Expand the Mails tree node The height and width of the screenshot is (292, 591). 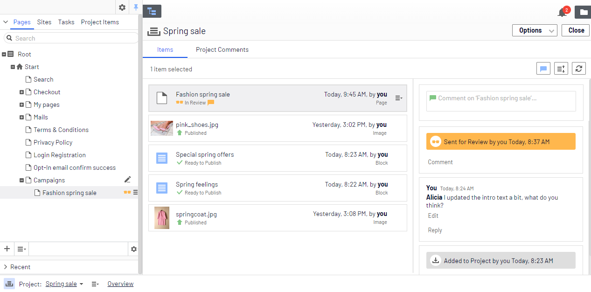click(x=21, y=117)
